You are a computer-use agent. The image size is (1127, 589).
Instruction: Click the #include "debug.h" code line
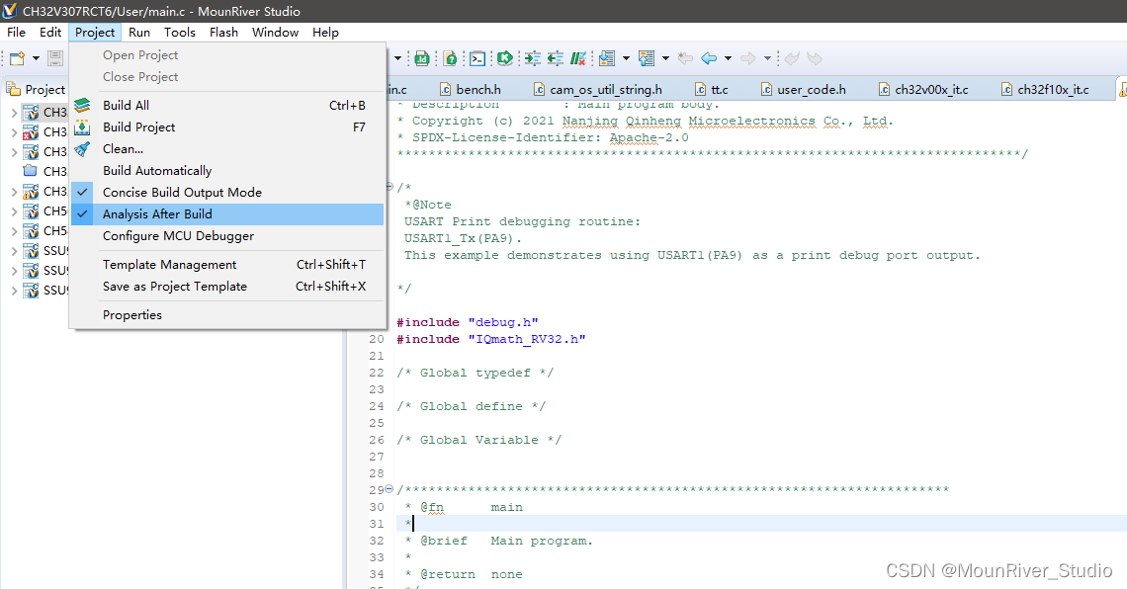pyautogui.click(x=468, y=322)
